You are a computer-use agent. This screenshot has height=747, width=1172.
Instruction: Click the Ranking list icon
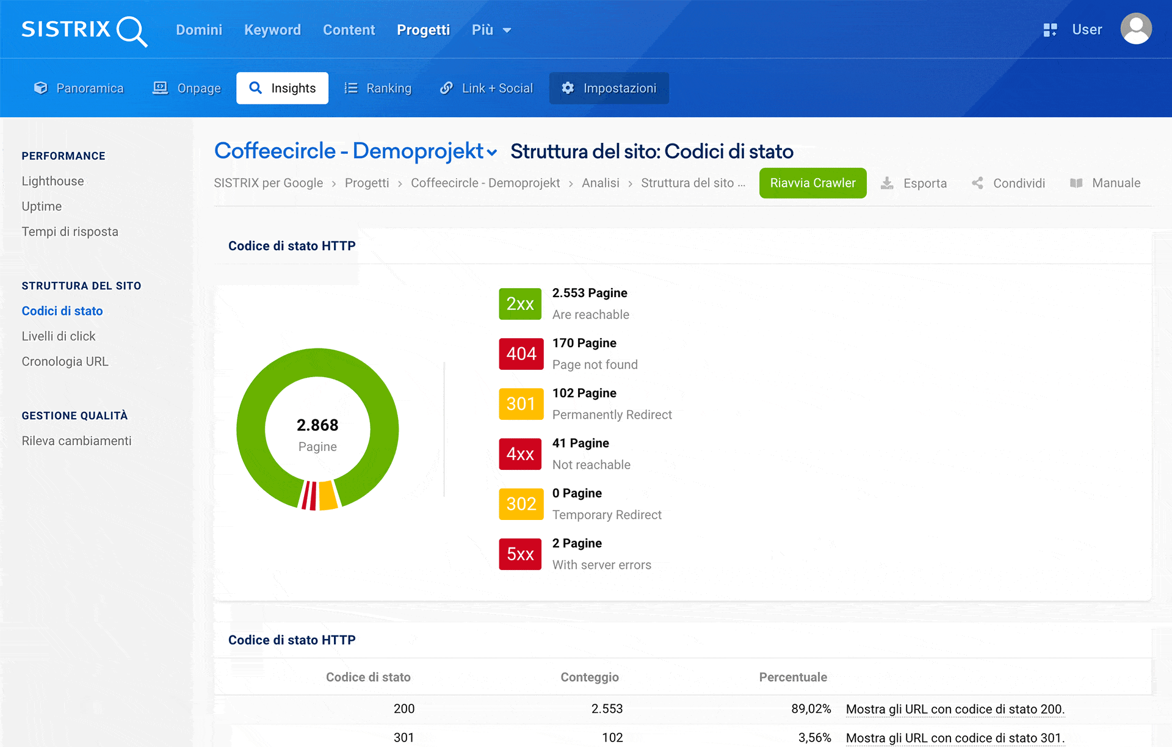click(351, 88)
